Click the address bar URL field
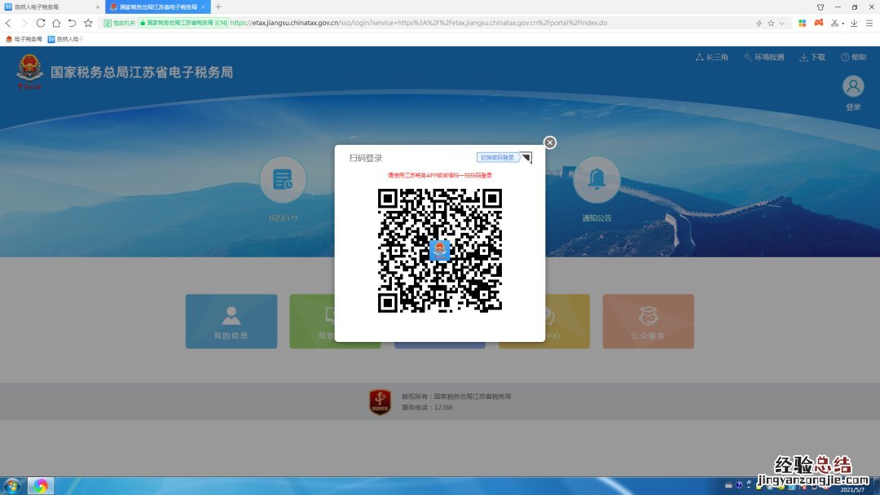 pyautogui.click(x=489, y=23)
